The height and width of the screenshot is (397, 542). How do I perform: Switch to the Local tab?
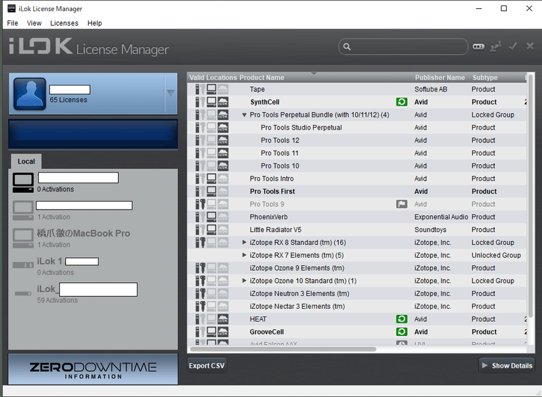(26, 162)
